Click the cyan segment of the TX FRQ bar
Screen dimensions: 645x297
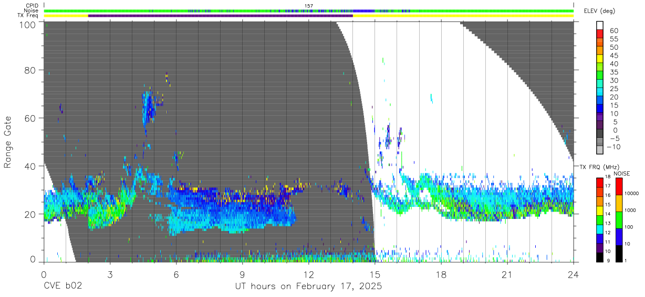pos(600,229)
